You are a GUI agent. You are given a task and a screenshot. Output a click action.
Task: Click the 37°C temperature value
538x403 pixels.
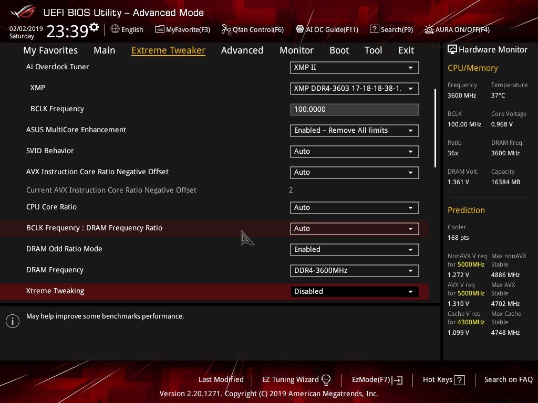click(498, 96)
